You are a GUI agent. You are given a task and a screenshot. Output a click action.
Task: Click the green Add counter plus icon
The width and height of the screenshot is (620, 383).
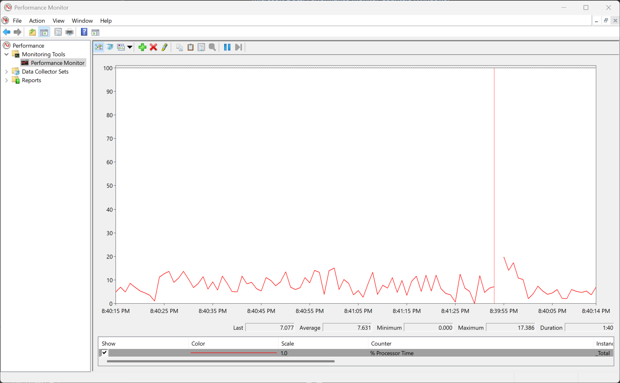[142, 47]
